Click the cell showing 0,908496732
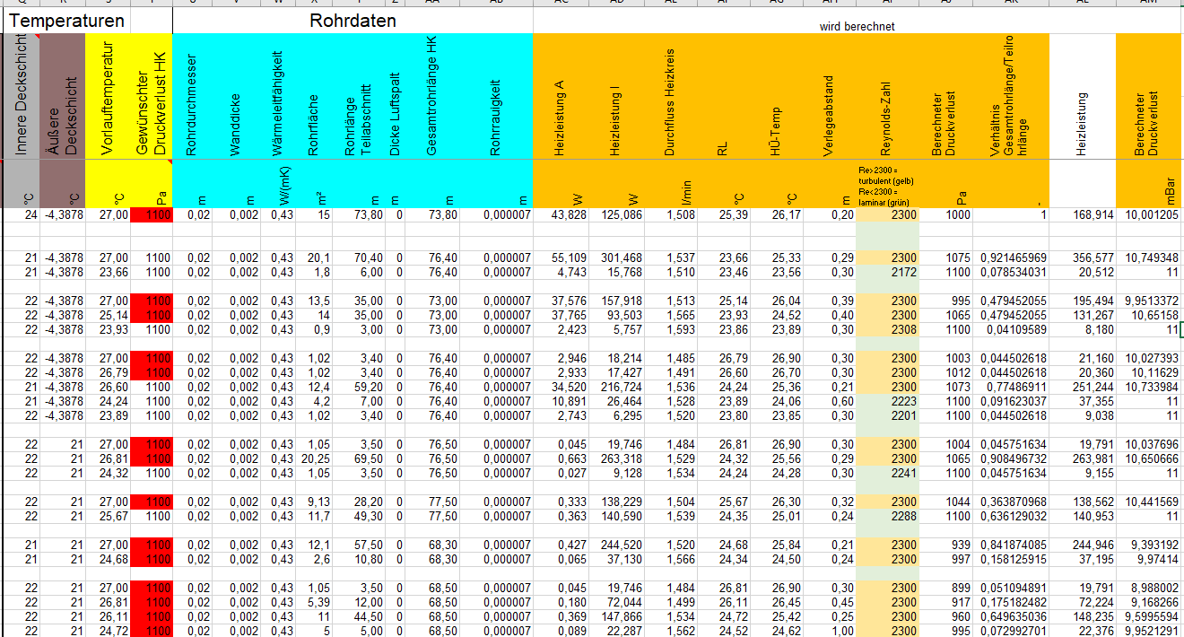The width and height of the screenshot is (1184, 637). (1011, 458)
